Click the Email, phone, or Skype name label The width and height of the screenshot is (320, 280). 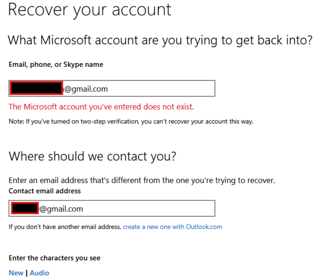click(x=56, y=64)
